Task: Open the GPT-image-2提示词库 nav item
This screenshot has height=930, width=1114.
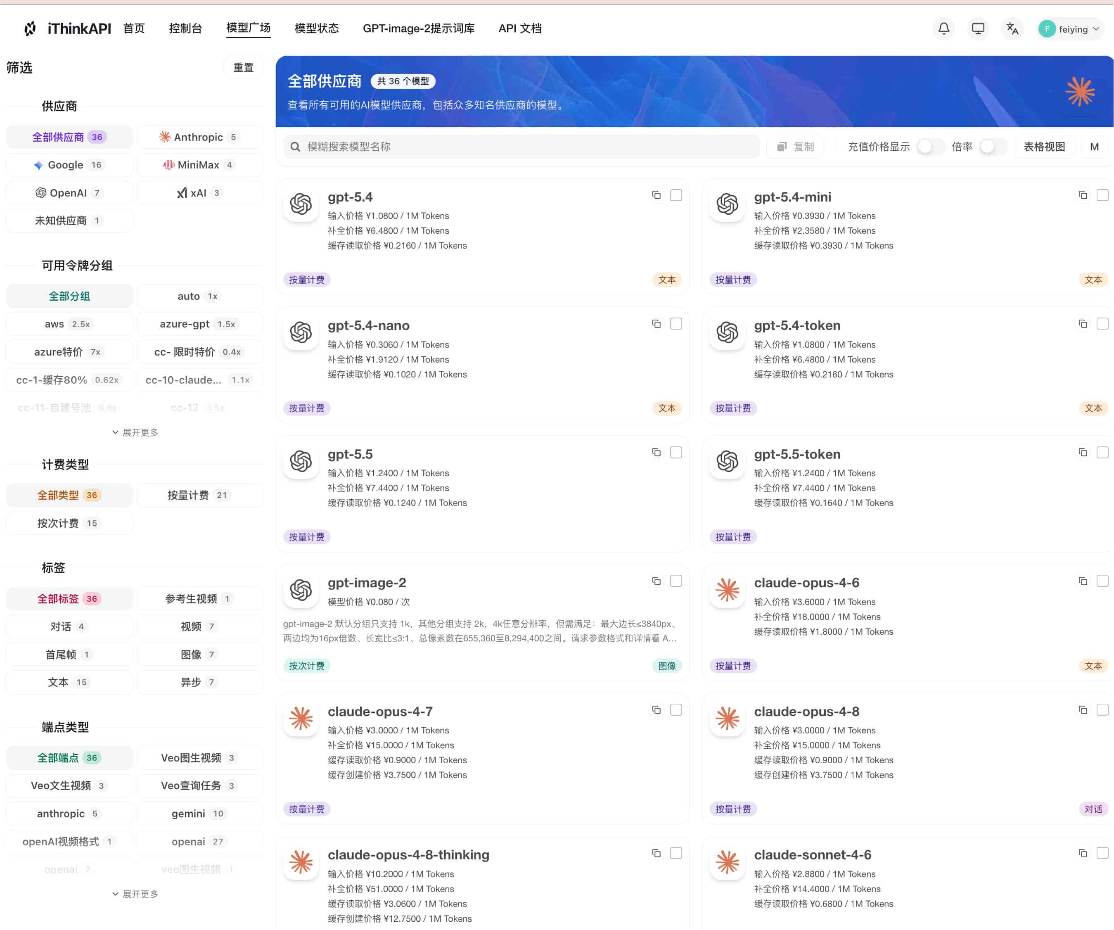Action: [419, 28]
